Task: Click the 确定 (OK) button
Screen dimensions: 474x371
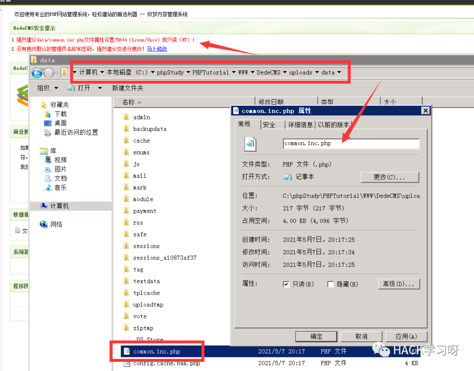Action: (316, 336)
